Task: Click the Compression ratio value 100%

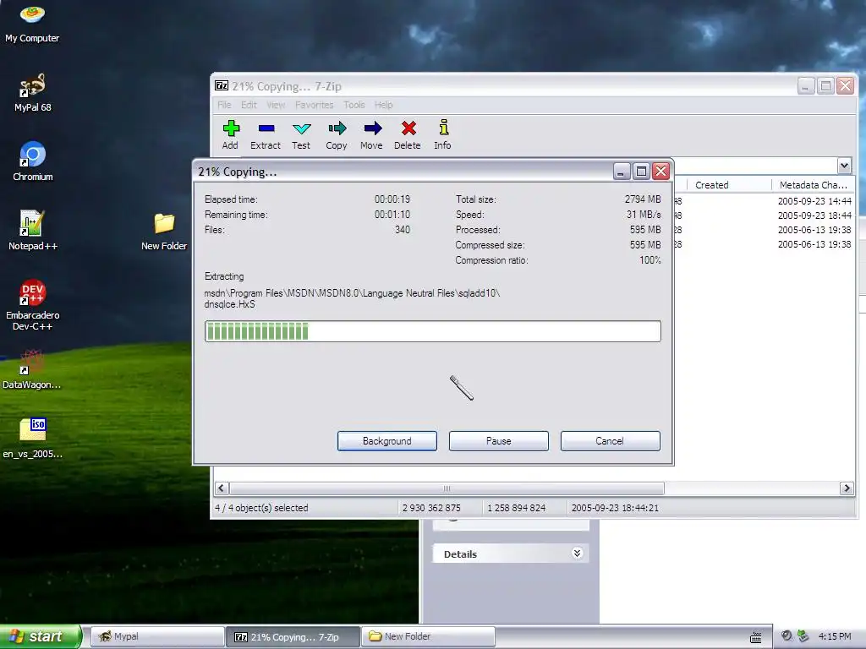Action: pyautogui.click(x=650, y=260)
